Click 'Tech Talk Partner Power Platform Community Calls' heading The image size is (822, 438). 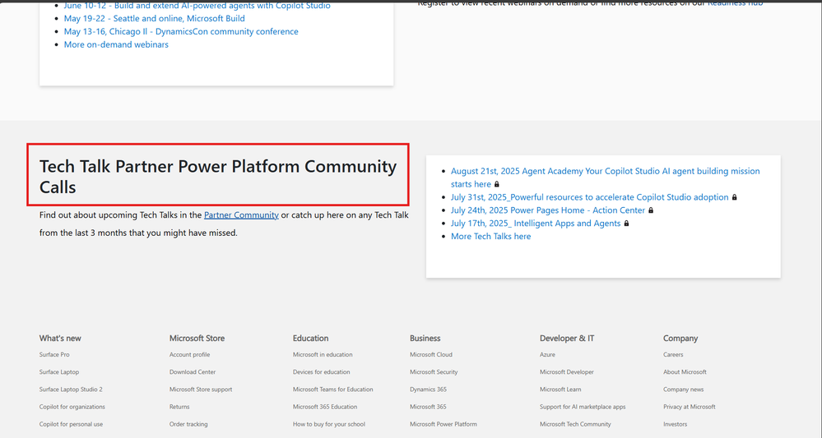point(217,177)
